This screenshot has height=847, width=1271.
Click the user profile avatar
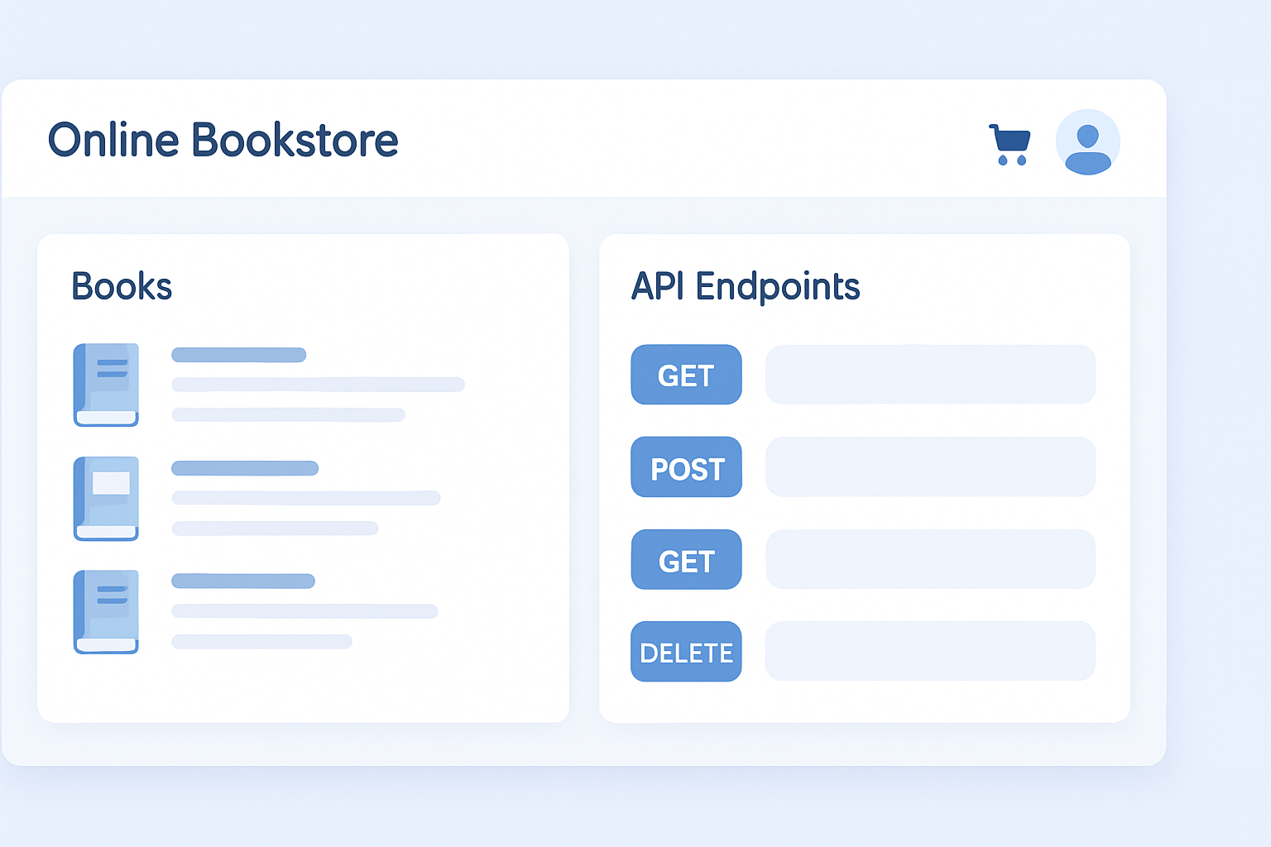1087,142
